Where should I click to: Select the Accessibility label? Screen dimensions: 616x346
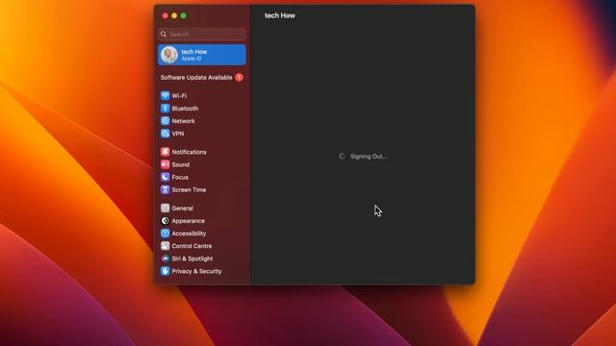coord(189,233)
